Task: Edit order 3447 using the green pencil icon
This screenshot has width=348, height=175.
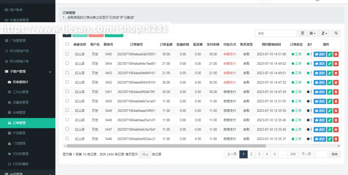Action: click(330, 129)
